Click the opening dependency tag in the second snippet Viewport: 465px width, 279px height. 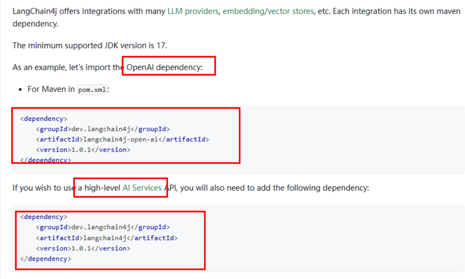44,217
